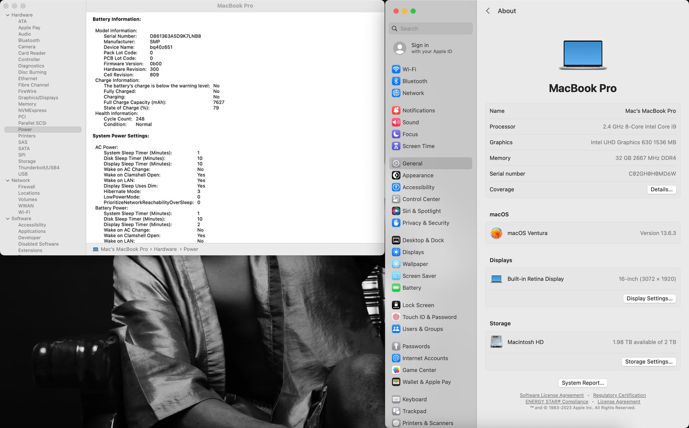The height and width of the screenshot is (428, 689).
Task: Open the Desktop & Dock icon
Action: pyautogui.click(x=396, y=240)
